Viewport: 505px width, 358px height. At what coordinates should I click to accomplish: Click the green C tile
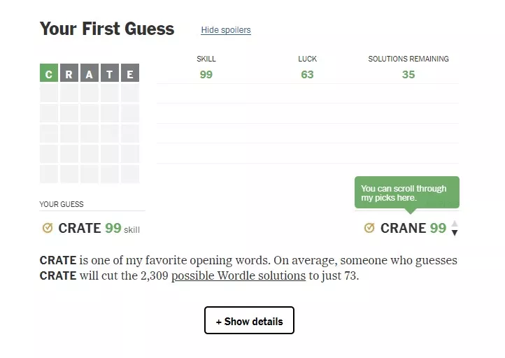[49, 73]
